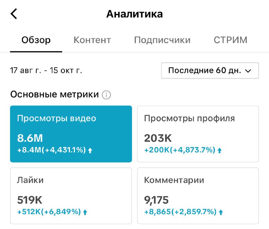
Task: Click the 8.6M video views value
Action: click(30, 138)
